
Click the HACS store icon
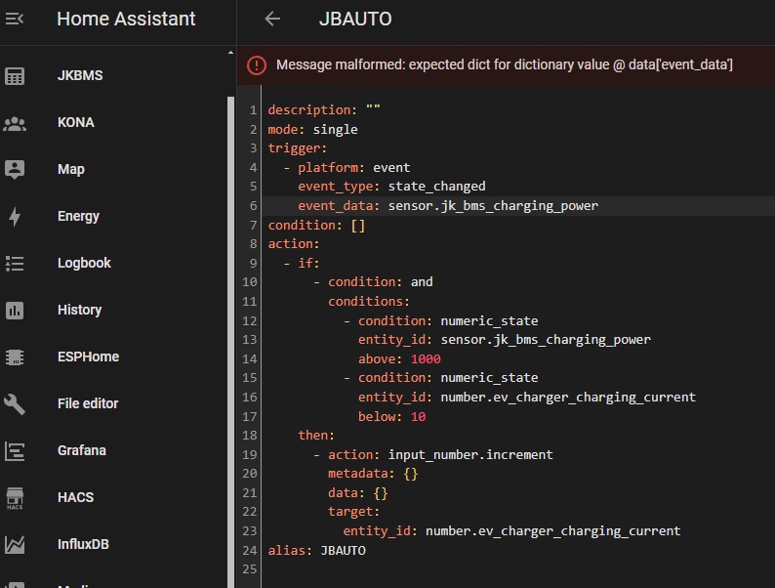pos(15,497)
